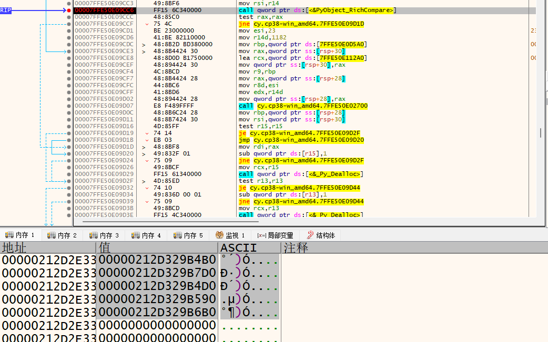Select the call PyObject_RichCompare instruction
This screenshot has width=548, height=342.
pyautogui.click(x=317, y=11)
